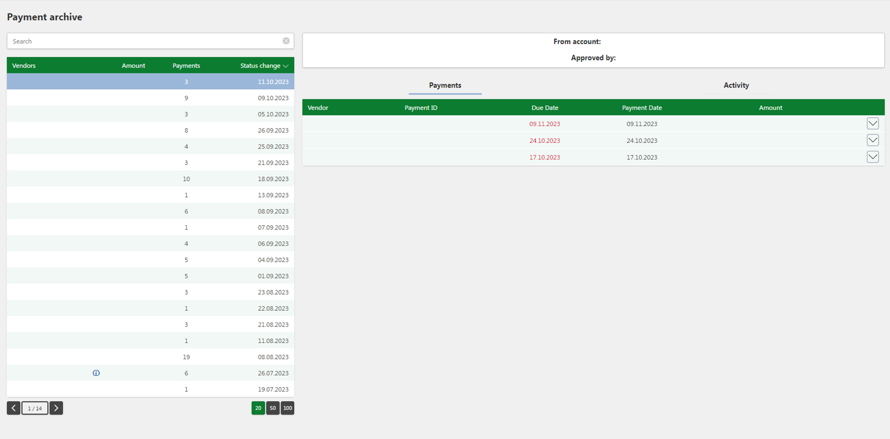890x439 pixels.
Task: Show 50 rows per page
Action: [x=273, y=408]
